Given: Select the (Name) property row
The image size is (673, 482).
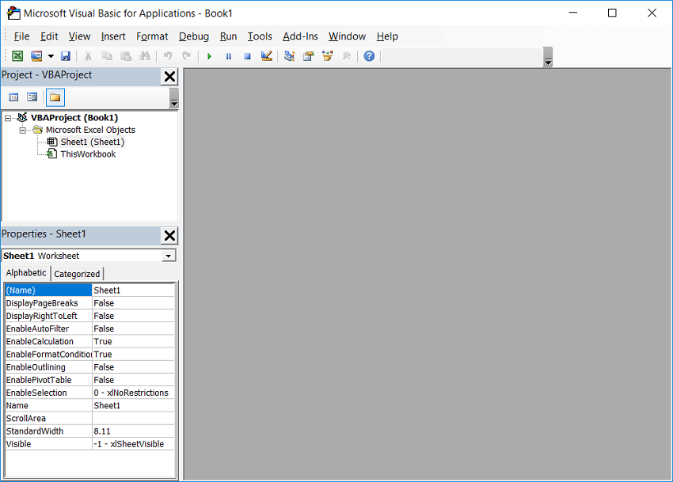Looking at the screenshot, I should [89, 290].
